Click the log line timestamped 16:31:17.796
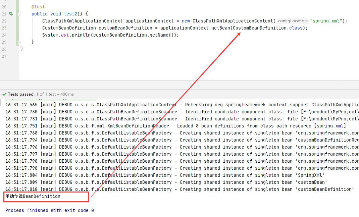The image size is (359, 217). click(x=182, y=147)
